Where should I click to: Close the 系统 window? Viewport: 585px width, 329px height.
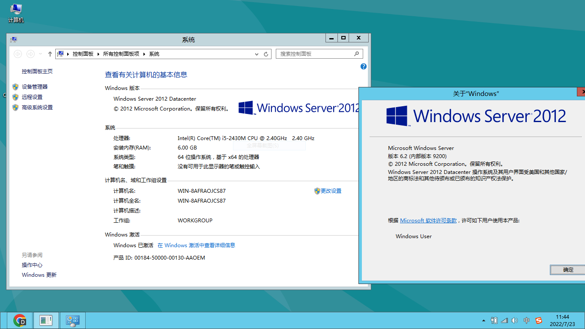(359, 38)
